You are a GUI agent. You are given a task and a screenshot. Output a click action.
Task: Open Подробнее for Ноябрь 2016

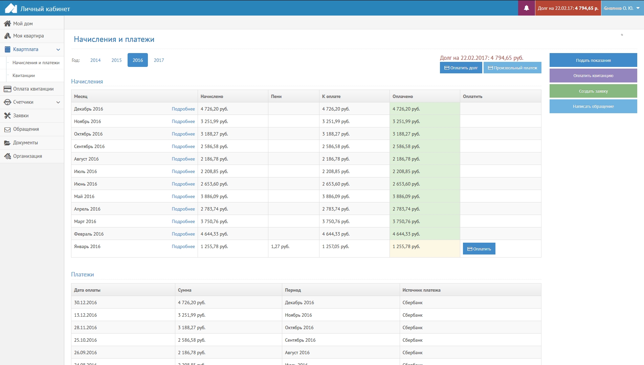point(183,122)
